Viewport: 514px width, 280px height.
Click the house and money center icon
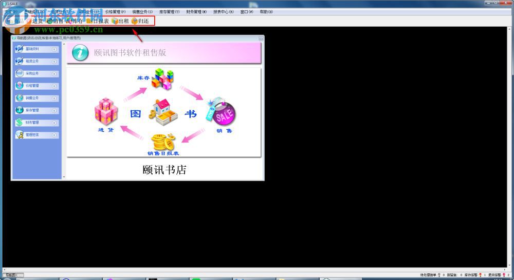[x=163, y=112]
